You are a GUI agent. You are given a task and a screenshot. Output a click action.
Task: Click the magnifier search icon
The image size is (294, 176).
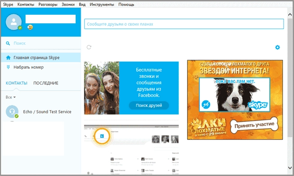(8, 43)
